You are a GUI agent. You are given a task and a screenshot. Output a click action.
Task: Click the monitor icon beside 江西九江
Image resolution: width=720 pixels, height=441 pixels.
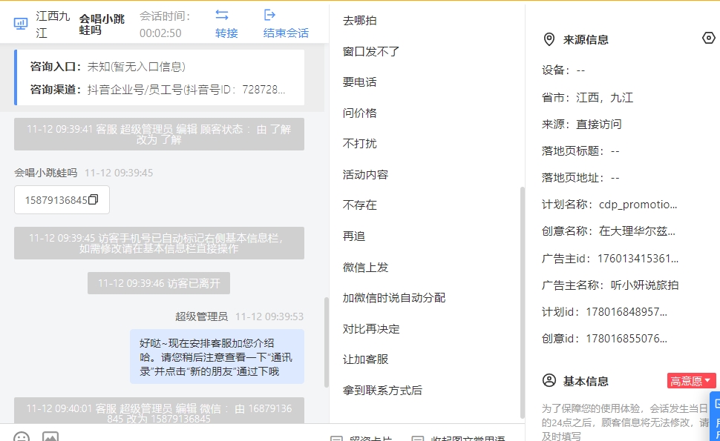(21, 24)
